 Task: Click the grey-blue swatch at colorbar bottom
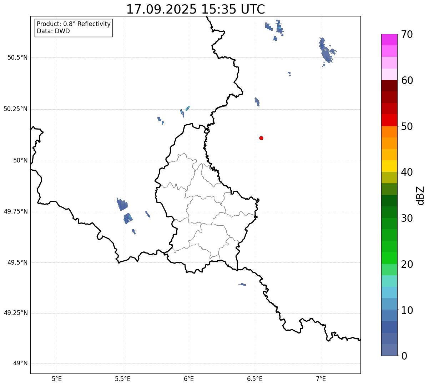[x=389, y=350]
